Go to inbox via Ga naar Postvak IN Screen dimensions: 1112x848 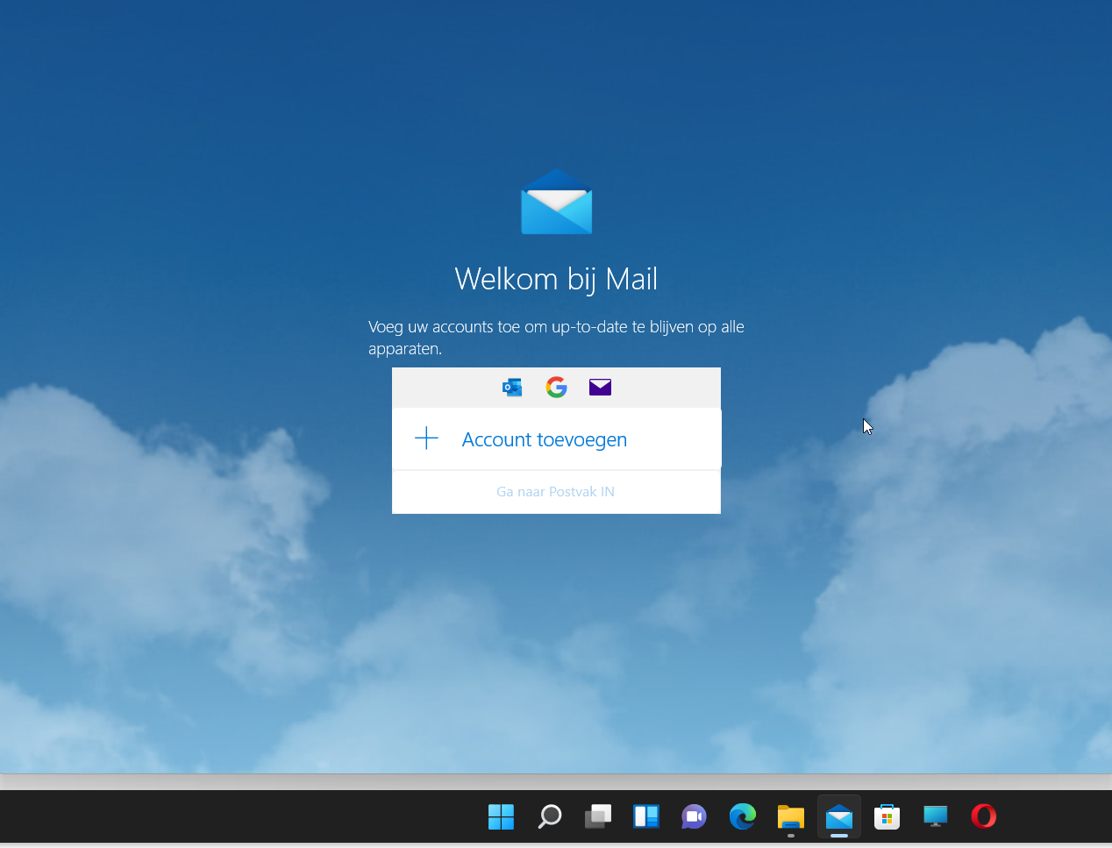555,492
